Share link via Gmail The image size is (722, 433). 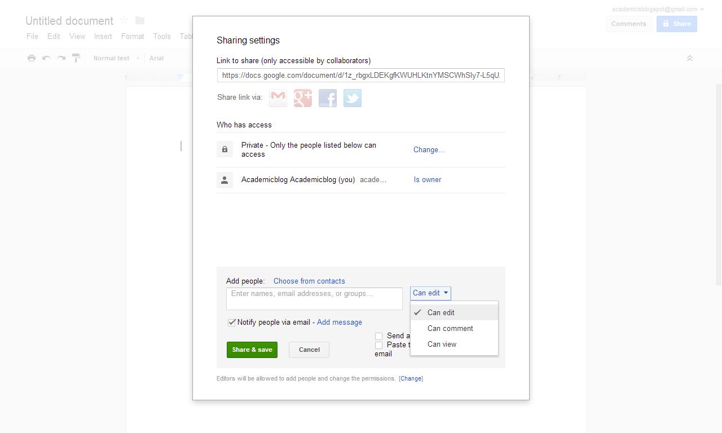click(278, 98)
